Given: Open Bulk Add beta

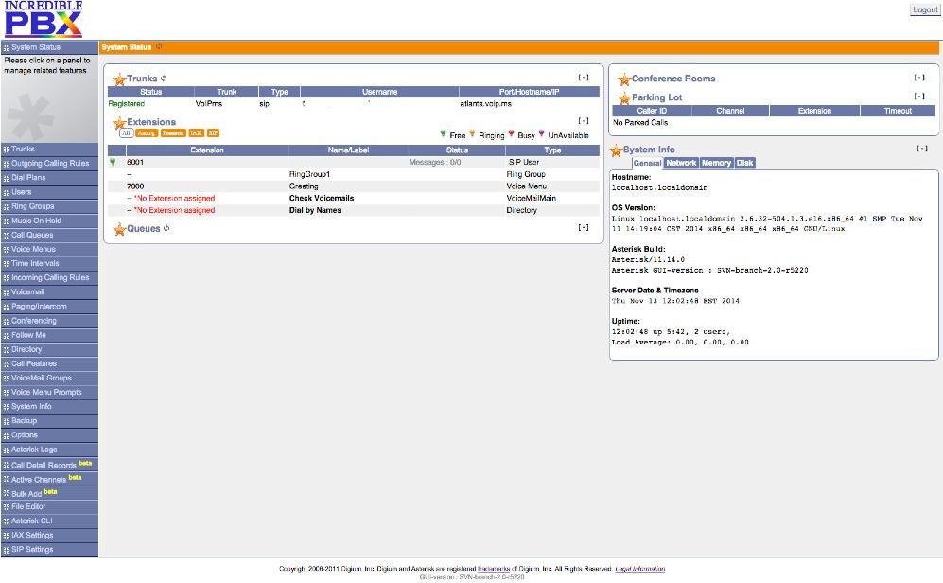Looking at the screenshot, I should [49, 493].
